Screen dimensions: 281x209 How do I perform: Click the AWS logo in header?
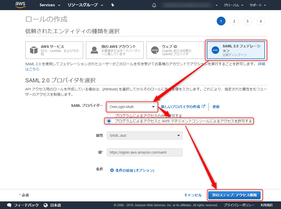pos(20,5)
